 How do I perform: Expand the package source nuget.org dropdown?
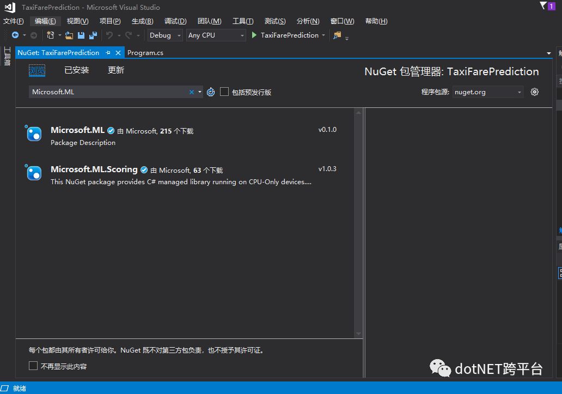[x=488, y=92]
